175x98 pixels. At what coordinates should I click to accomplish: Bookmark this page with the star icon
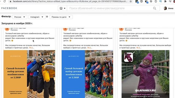(x=131, y=1)
